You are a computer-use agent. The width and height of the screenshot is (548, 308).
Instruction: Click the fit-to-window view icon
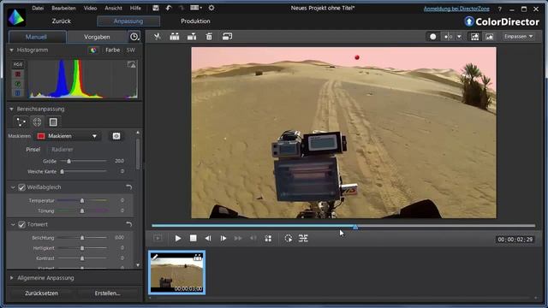point(474,37)
